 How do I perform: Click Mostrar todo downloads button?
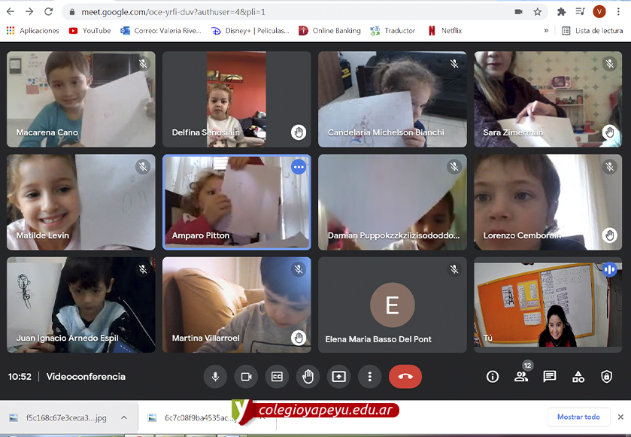(x=578, y=417)
